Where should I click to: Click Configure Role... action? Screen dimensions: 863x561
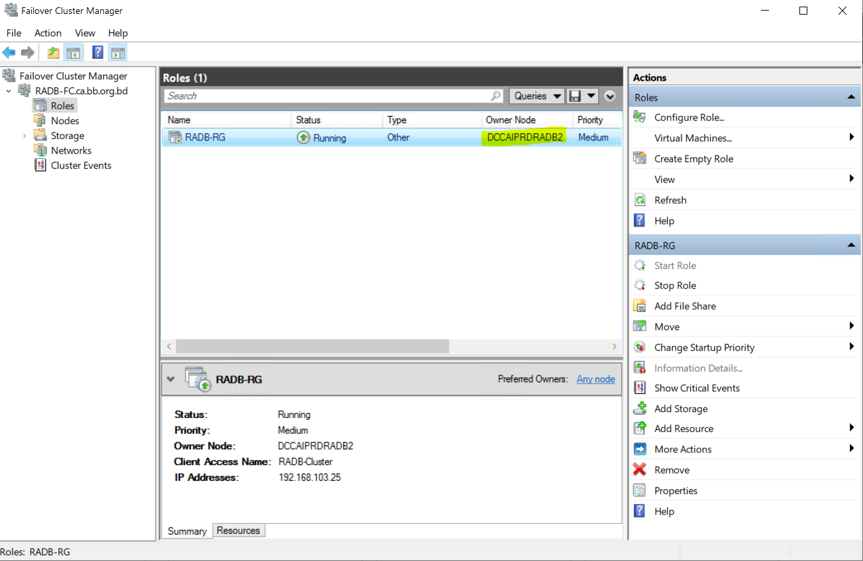pos(689,117)
